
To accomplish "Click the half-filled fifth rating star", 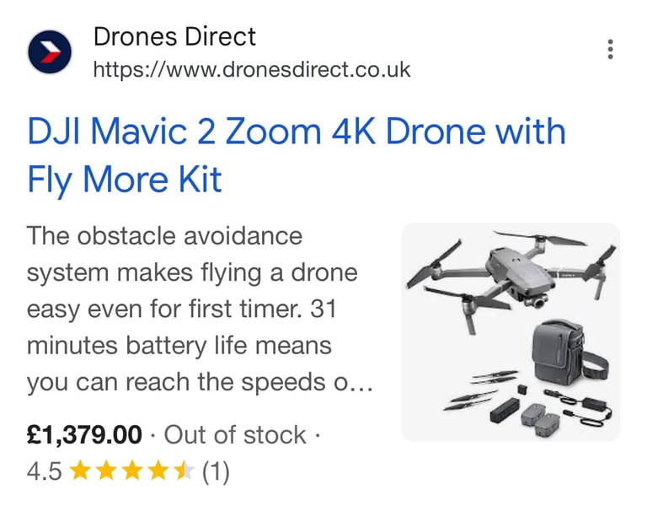I will click(184, 471).
